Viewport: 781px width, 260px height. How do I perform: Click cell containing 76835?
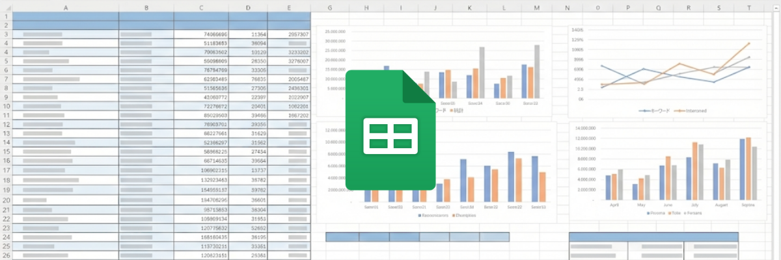(248, 79)
